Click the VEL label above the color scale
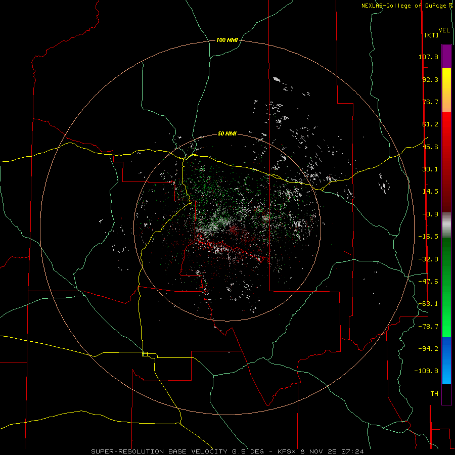Screen dimensions: 455x455 (444, 30)
